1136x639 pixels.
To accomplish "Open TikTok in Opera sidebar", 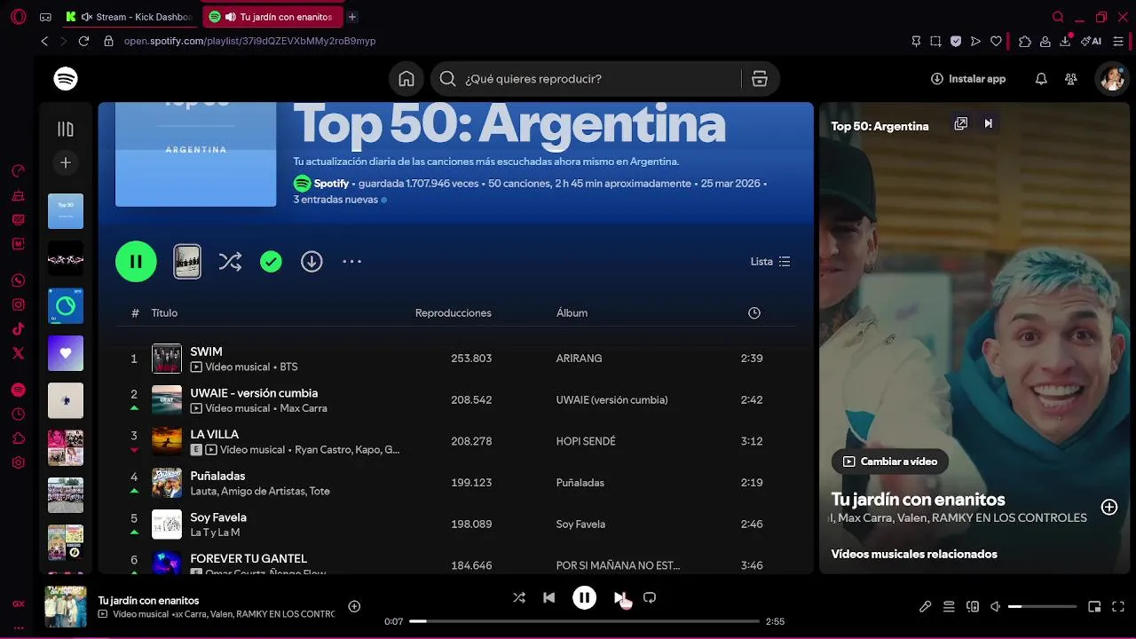I will pyautogui.click(x=19, y=328).
